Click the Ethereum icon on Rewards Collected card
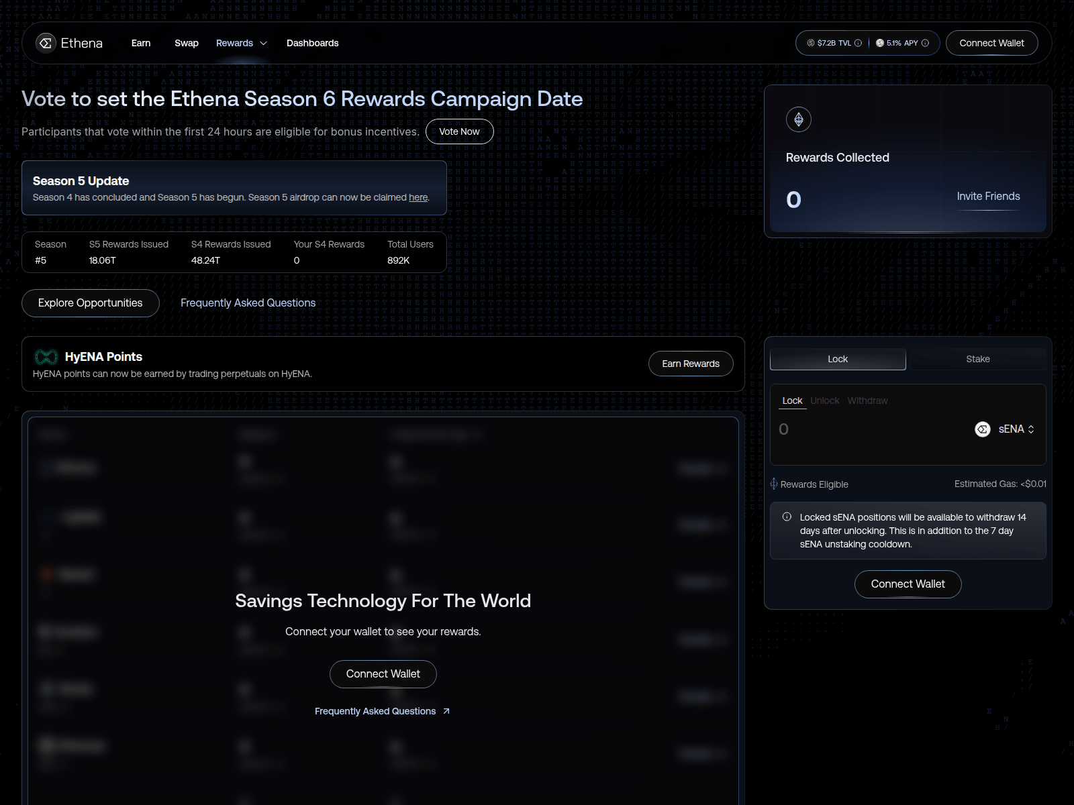This screenshot has height=805, width=1074. 798,119
